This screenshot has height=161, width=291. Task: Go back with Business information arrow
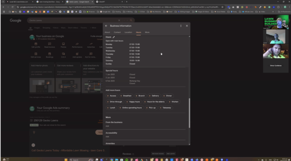click(106, 26)
